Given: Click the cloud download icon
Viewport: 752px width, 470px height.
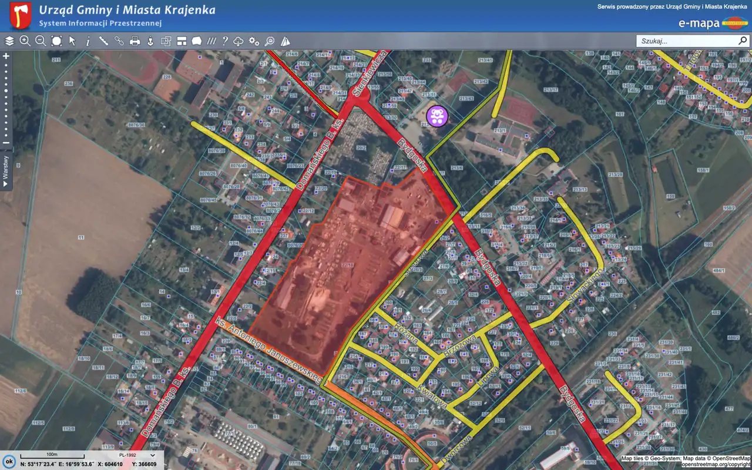Looking at the screenshot, I should (x=239, y=41).
